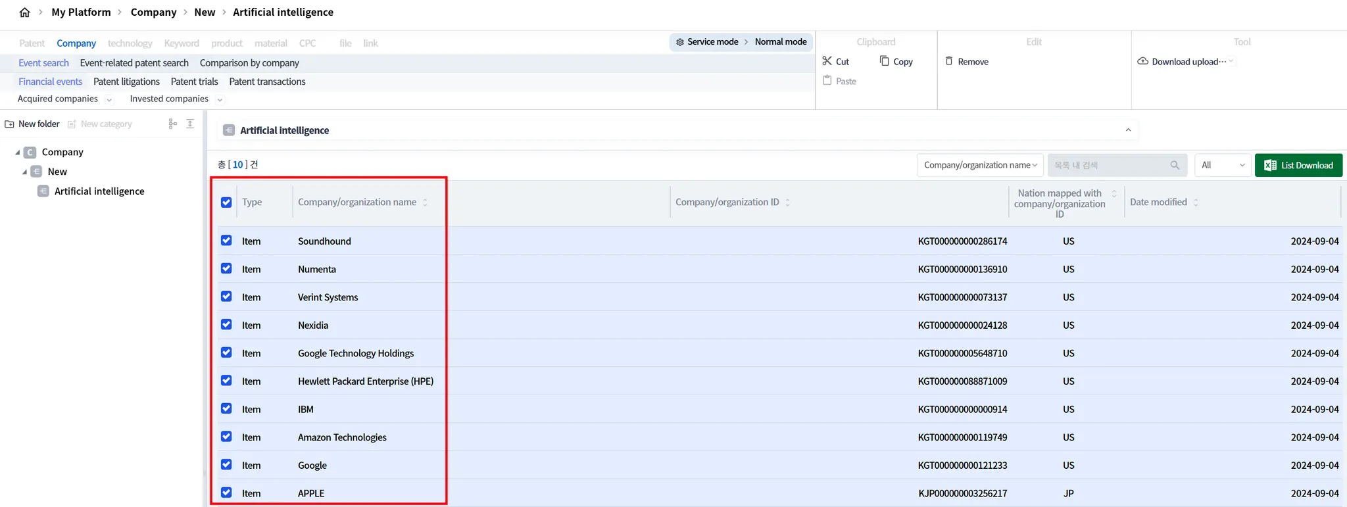This screenshot has height=507, width=1347.
Task: Click the Remove trash icon
Action: [x=949, y=61]
